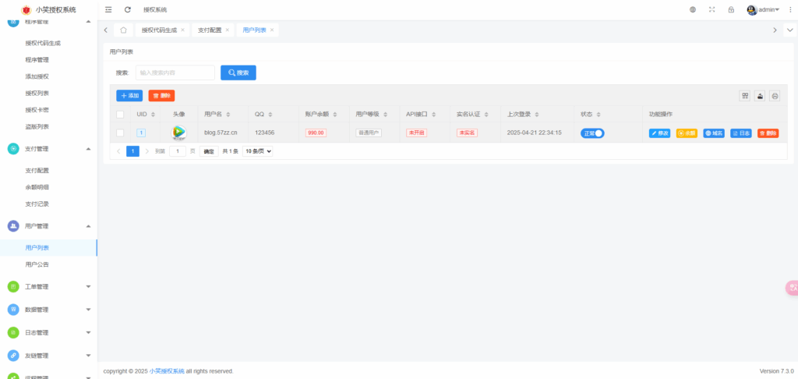Expand the 日志管理 menu group
The image size is (798, 379).
tap(89, 333)
